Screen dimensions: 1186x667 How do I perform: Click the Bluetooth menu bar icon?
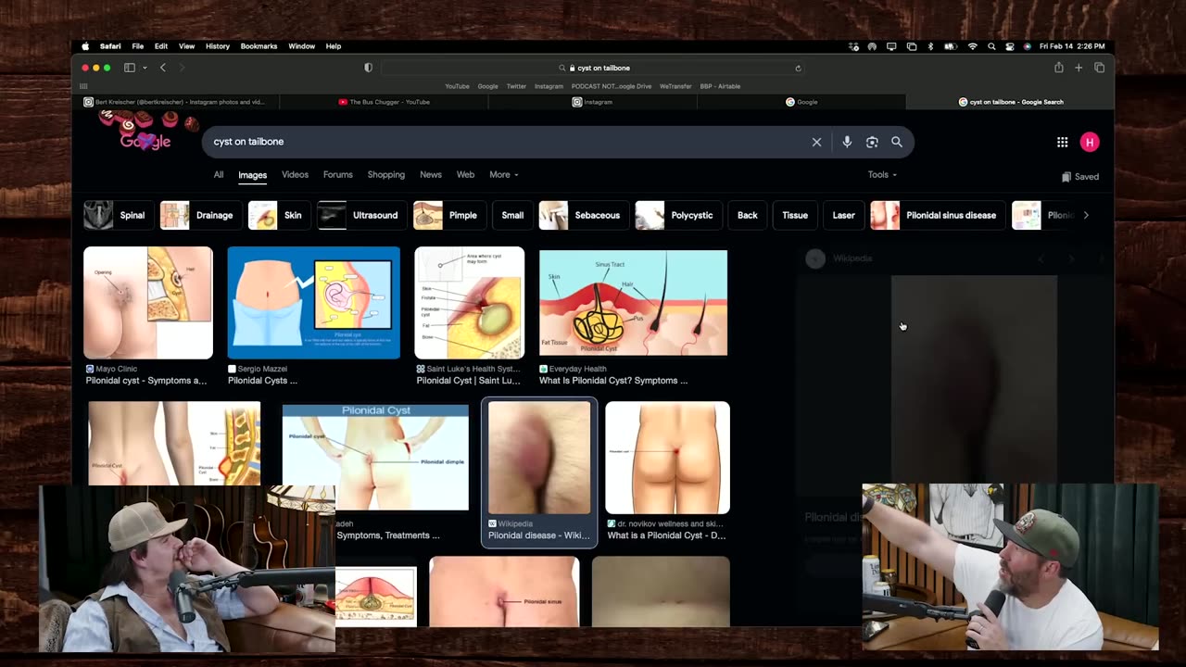coord(930,46)
